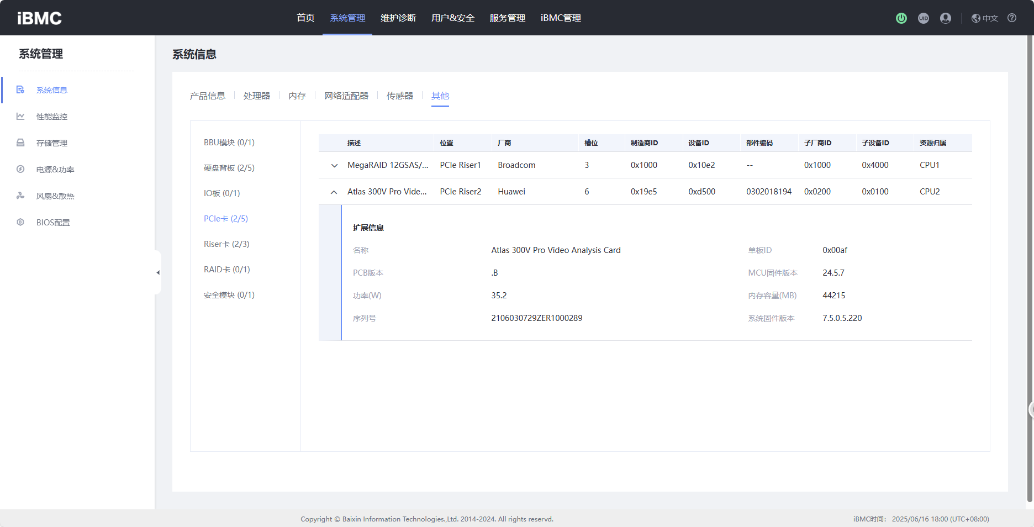Select 安全模块 (0/1) category
Viewport: 1034px width, 527px height.
coord(229,295)
